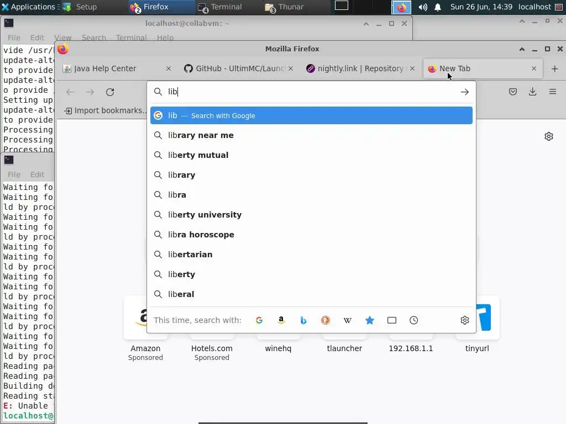Search with Google one-off icon

(x=259, y=320)
